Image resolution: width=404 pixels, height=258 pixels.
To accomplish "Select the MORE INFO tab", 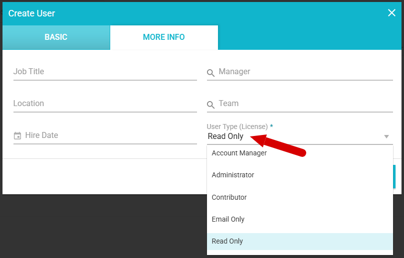I will tap(164, 37).
